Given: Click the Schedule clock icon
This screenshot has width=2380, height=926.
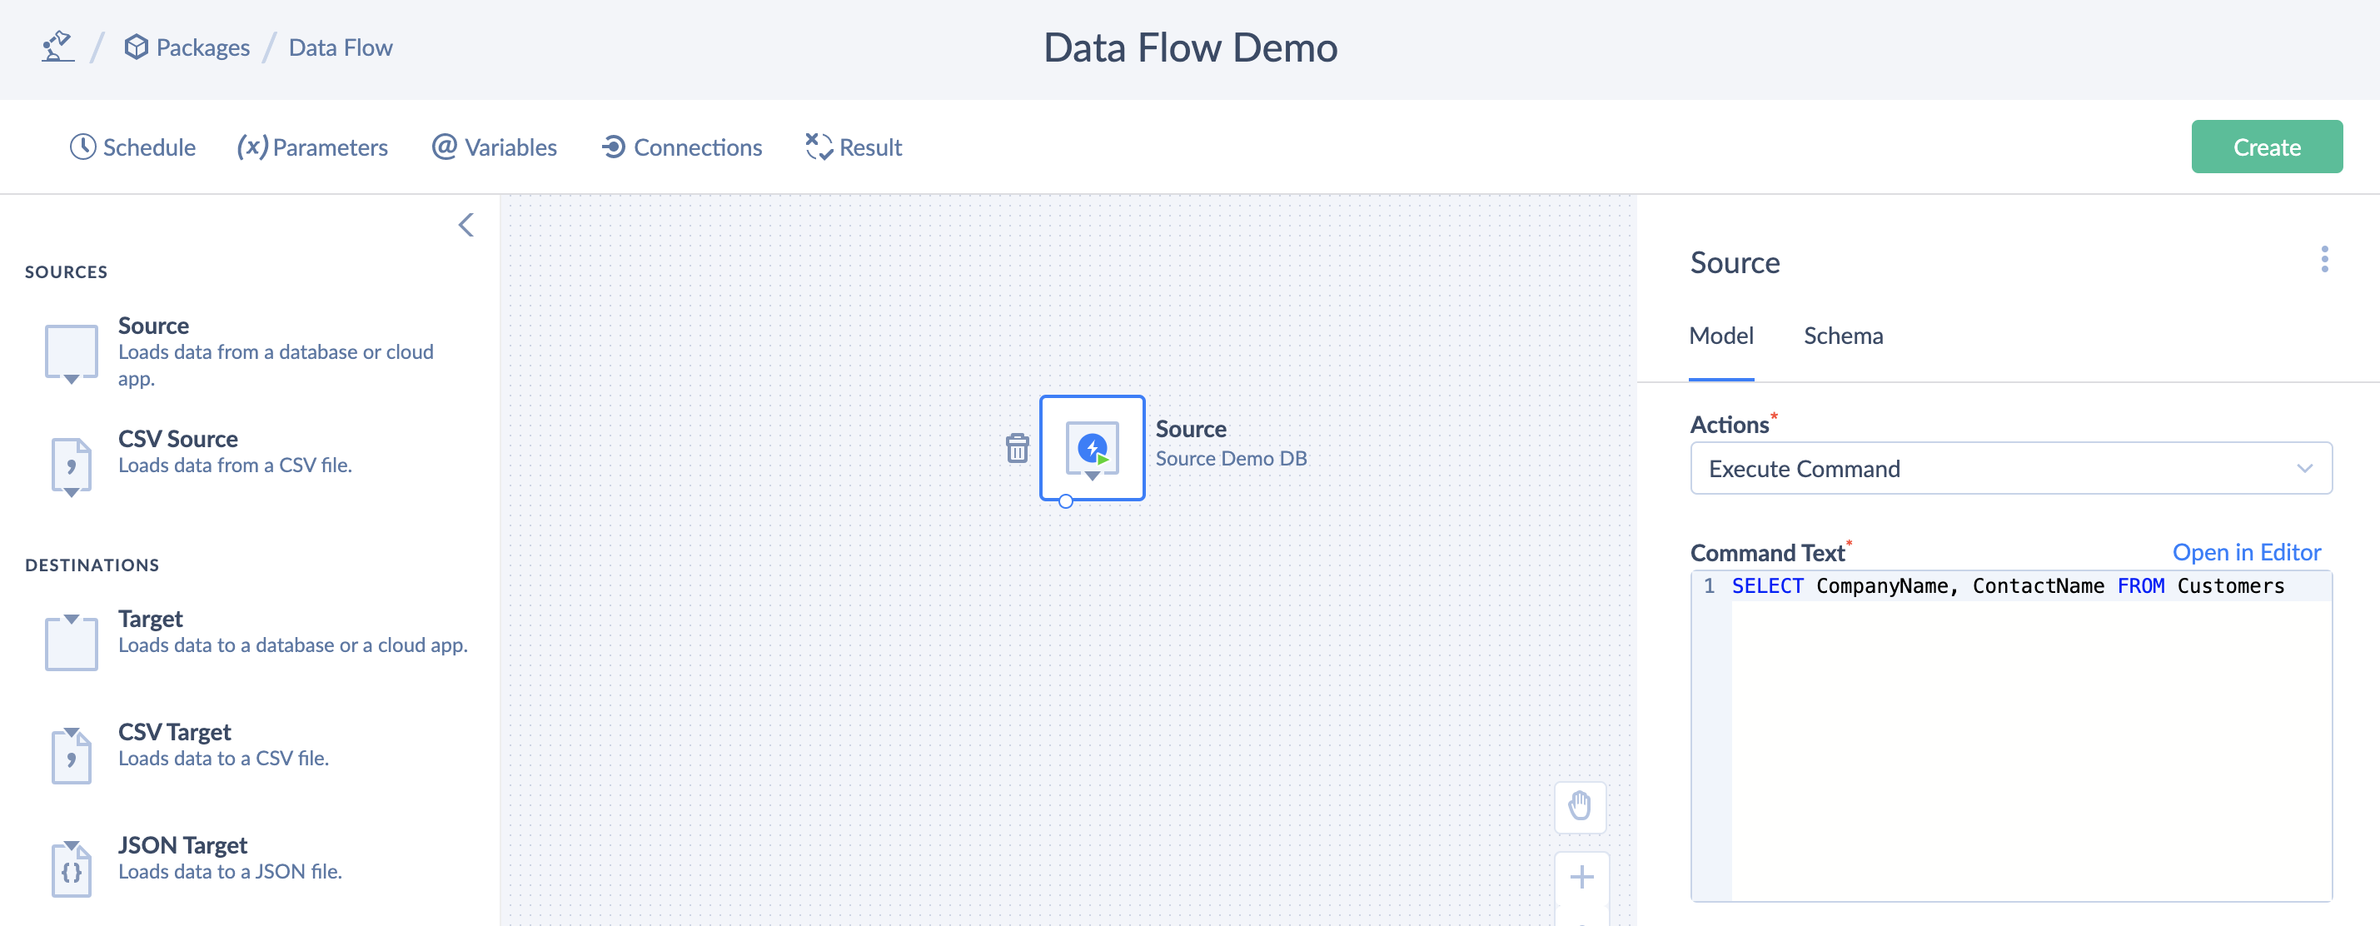Looking at the screenshot, I should (83, 146).
